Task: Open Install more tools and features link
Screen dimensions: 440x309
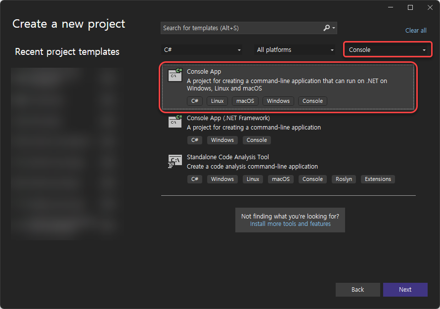Action: (290, 224)
